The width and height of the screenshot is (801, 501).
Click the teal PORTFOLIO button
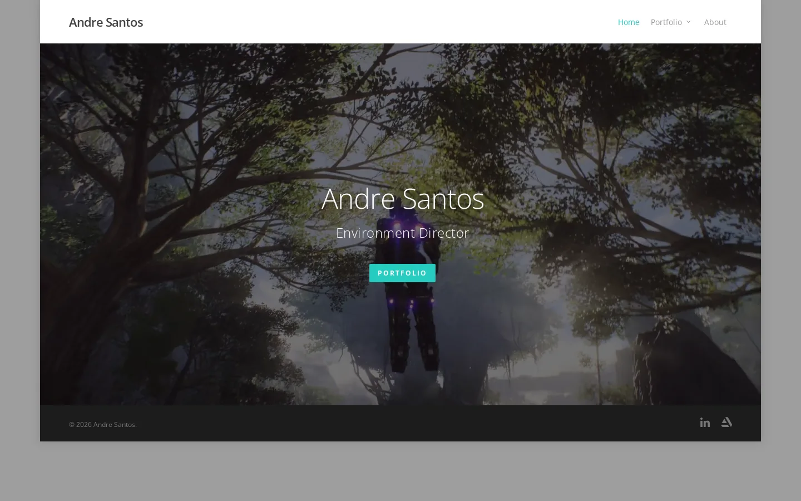(x=402, y=273)
